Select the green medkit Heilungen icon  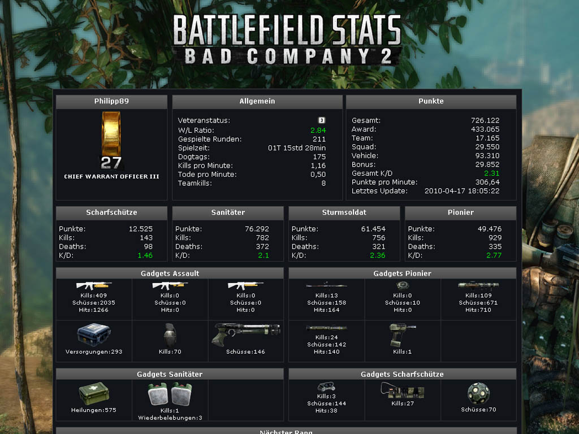pyautogui.click(x=93, y=394)
